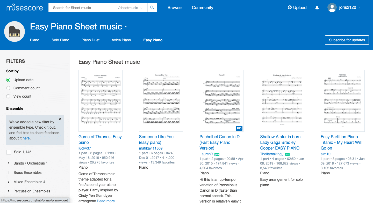The height and width of the screenshot is (203, 373).
Task: Click Read more on Game of Thrones description
Action: click(106, 201)
